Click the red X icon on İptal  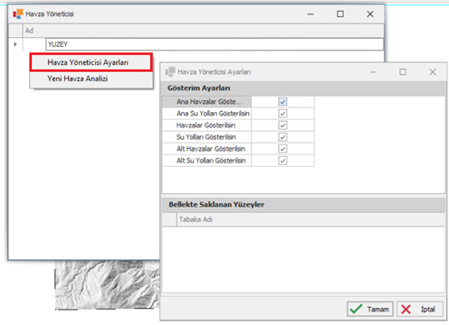click(x=406, y=309)
